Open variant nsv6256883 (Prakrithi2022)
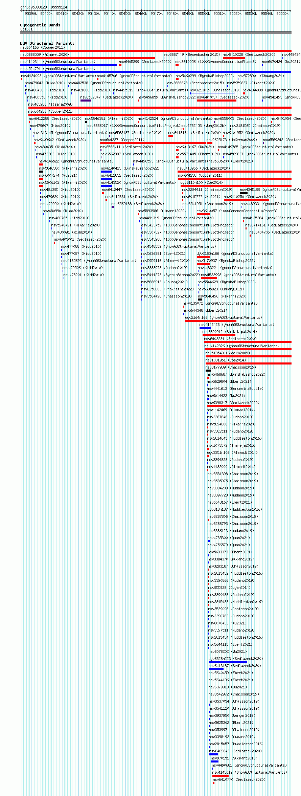Image resolution: width=301 pixels, height=796 pixels. [167, 289]
